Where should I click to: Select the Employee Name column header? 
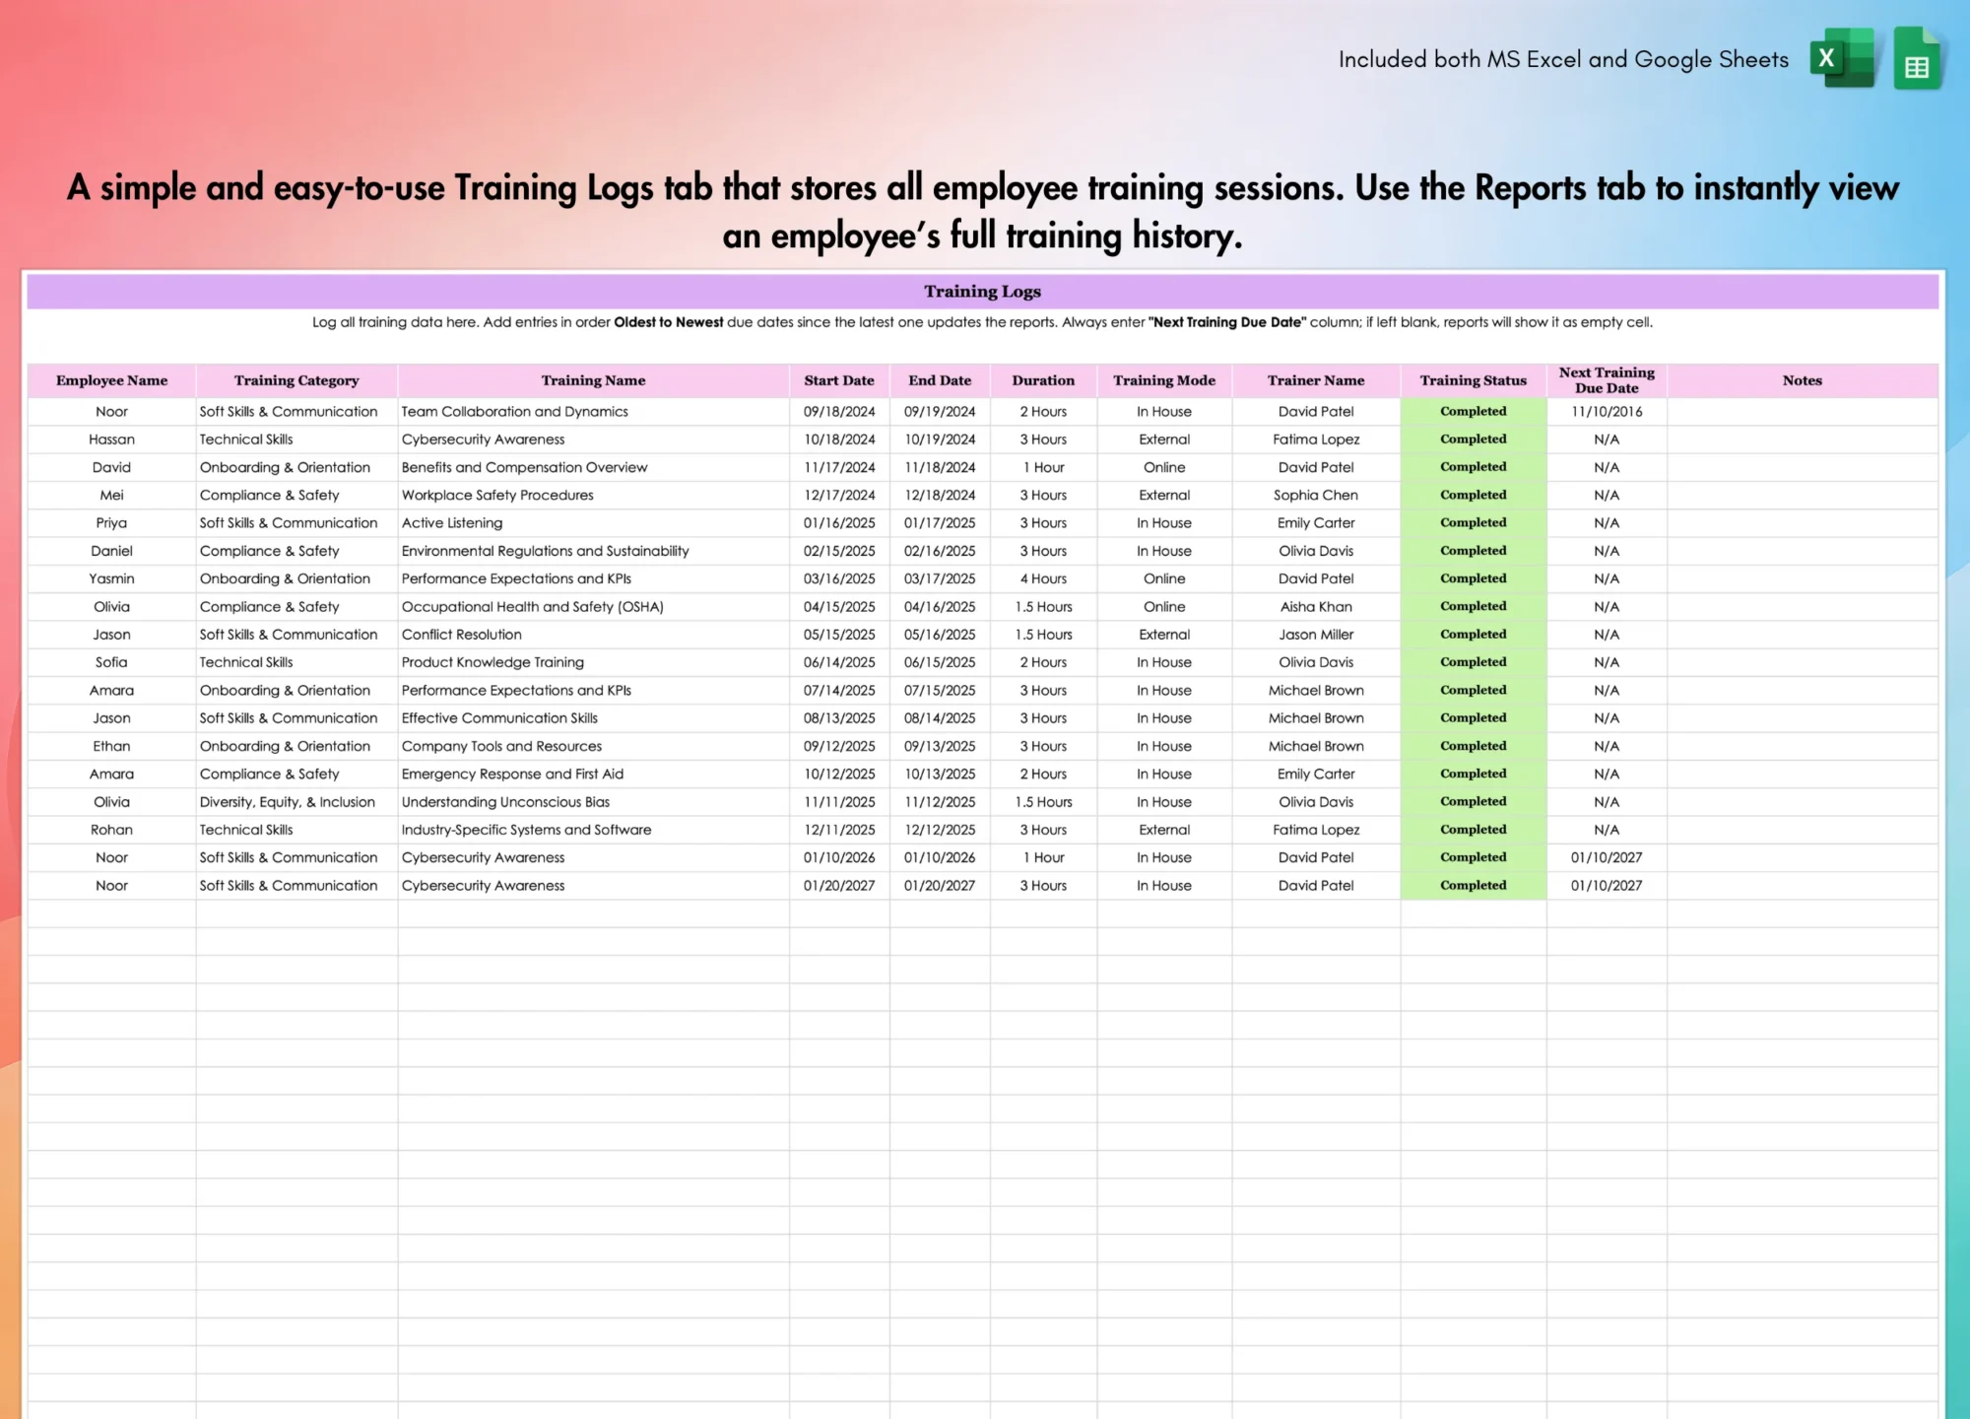[x=111, y=380]
